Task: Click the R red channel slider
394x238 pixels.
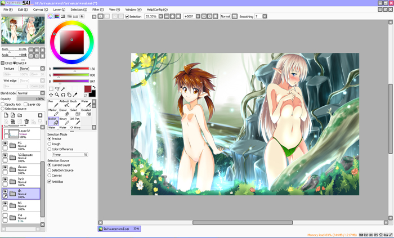Action: (x=71, y=69)
